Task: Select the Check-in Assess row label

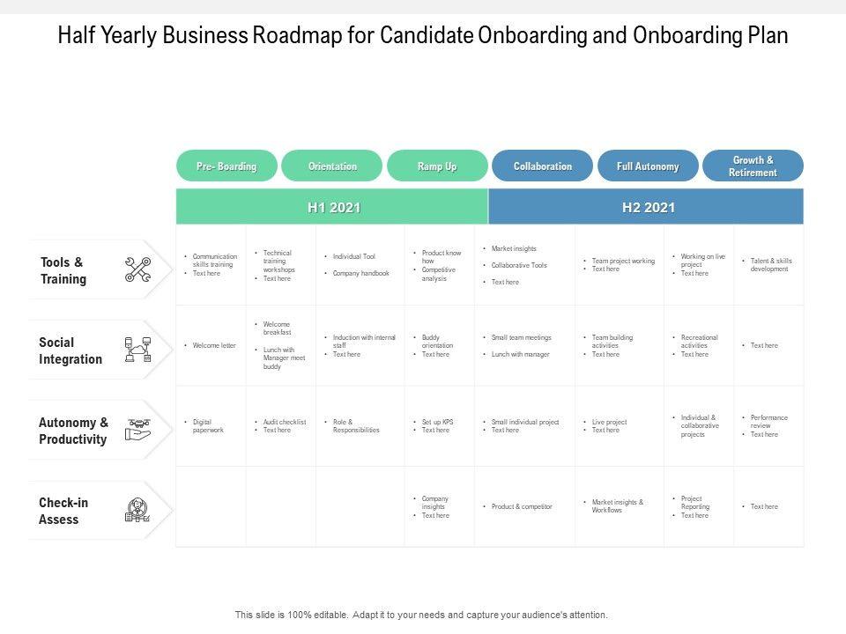Action: pyautogui.click(x=63, y=511)
